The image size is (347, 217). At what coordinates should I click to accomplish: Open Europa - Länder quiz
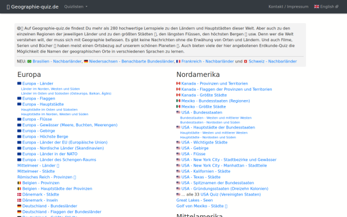(38, 83)
